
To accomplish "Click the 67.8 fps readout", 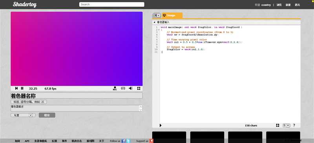I will click(50, 89).
